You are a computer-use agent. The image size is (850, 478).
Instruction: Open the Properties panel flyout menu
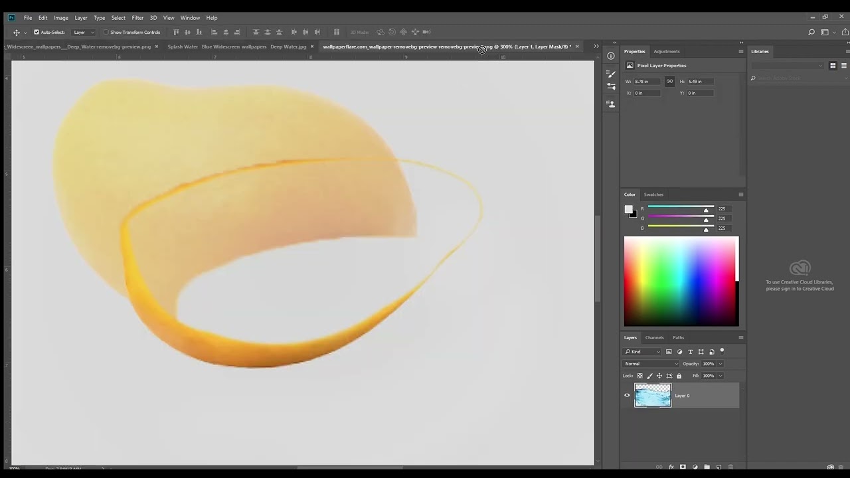(741, 51)
